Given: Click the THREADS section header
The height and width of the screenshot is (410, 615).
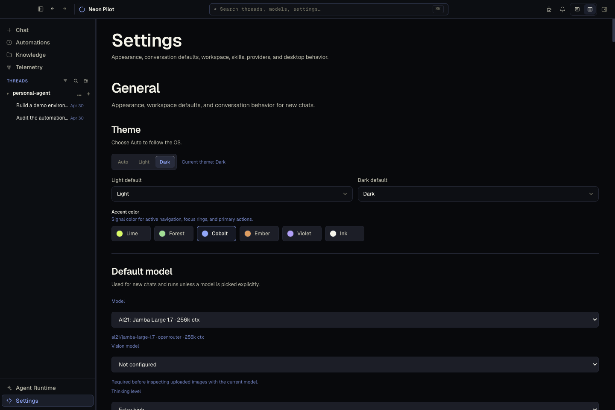Looking at the screenshot, I should tap(18, 81).
